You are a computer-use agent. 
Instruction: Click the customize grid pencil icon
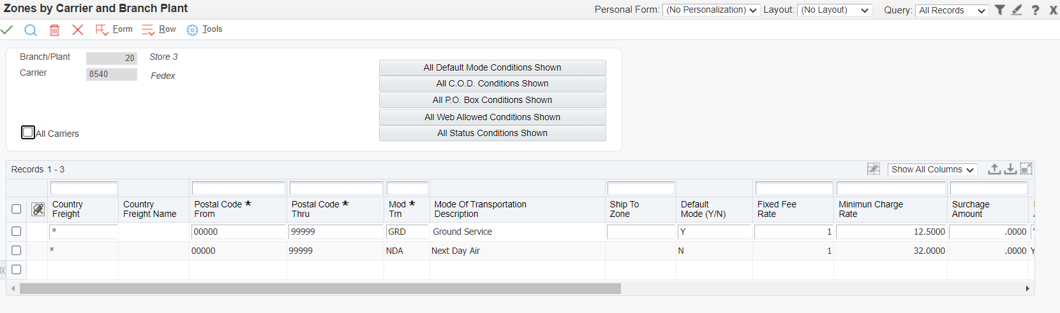[x=874, y=169]
